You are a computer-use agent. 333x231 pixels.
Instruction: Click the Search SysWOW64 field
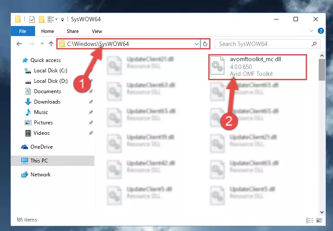tap(267, 44)
